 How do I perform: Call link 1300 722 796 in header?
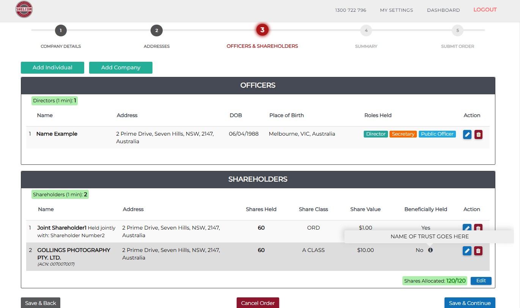350,10
